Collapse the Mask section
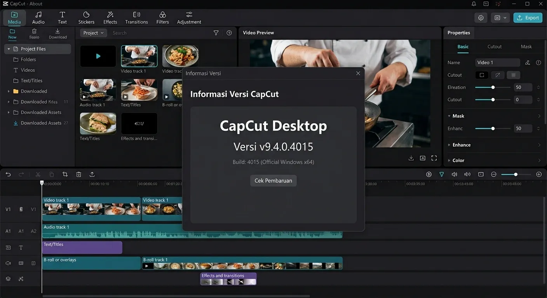The width and height of the screenshot is (547, 298). [x=449, y=116]
